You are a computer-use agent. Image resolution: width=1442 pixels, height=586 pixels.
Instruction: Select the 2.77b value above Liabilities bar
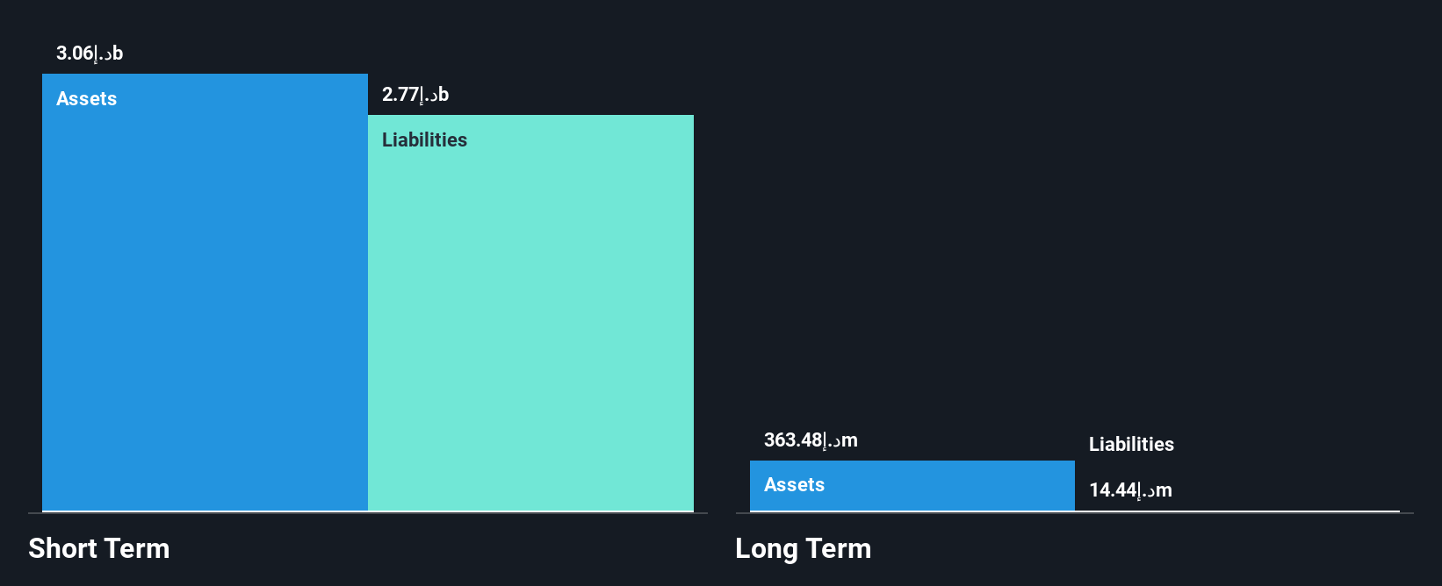click(x=415, y=95)
